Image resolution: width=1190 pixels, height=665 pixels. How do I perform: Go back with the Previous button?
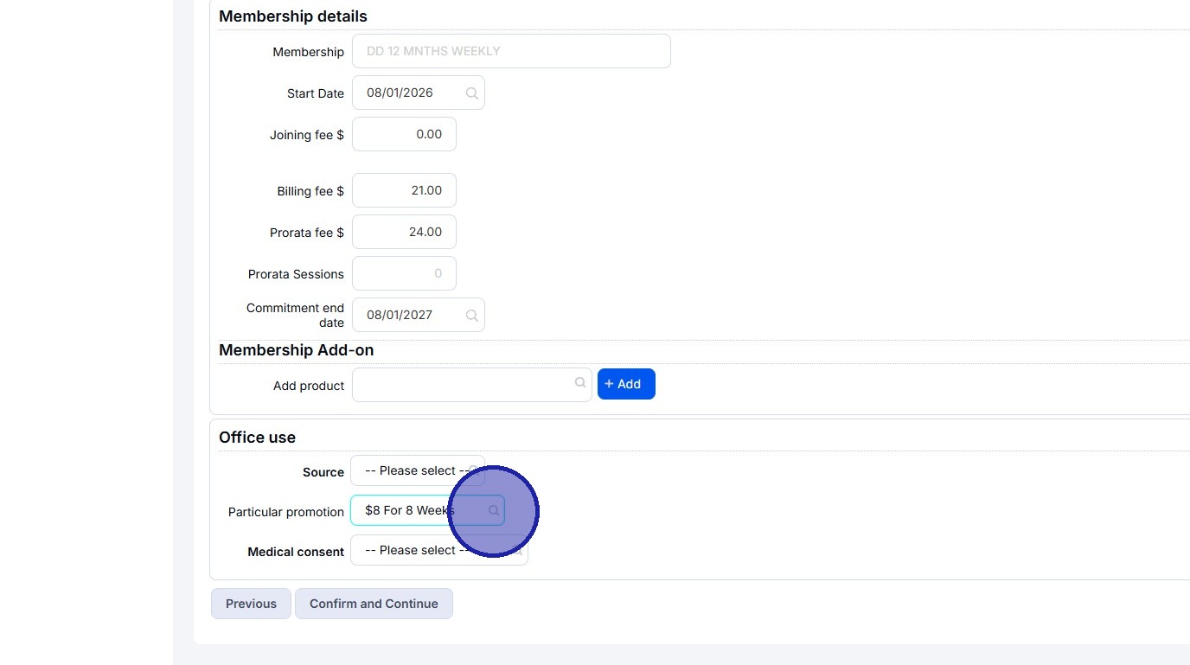click(x=251, y=604)
